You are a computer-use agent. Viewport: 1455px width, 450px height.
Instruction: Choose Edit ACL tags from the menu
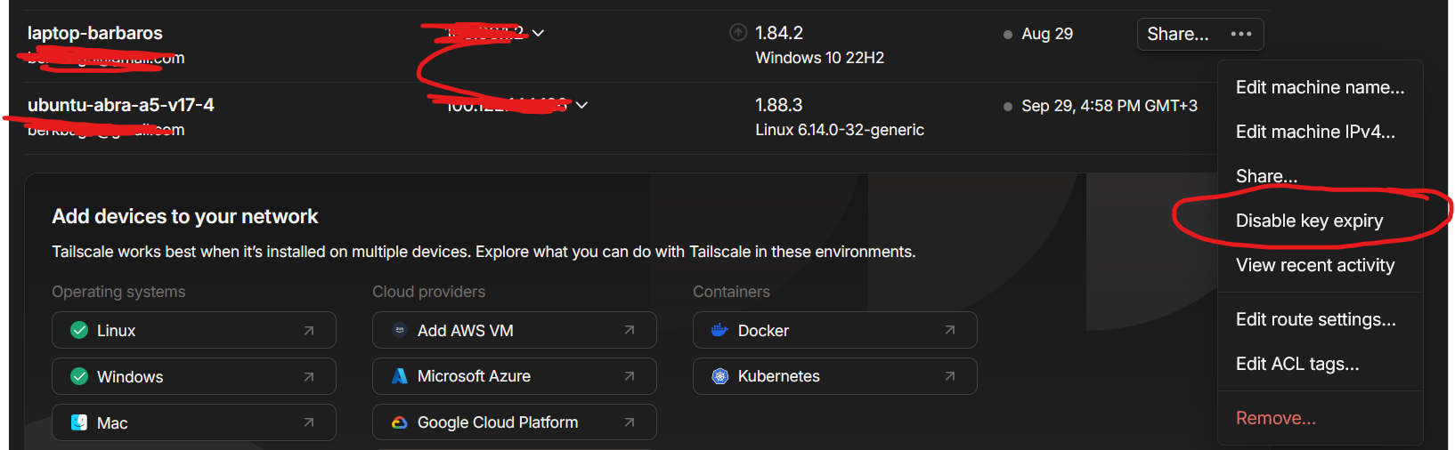(1320, 364)
